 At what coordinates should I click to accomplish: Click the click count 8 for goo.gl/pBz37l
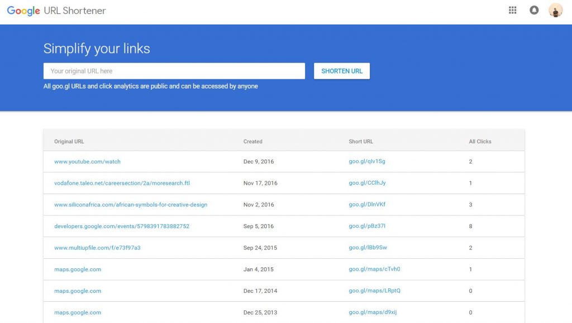pos(470,226)
